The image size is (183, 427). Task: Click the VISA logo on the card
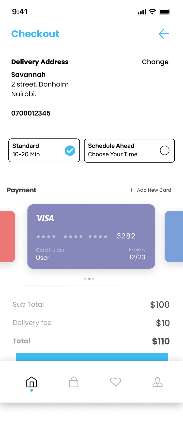45,218
